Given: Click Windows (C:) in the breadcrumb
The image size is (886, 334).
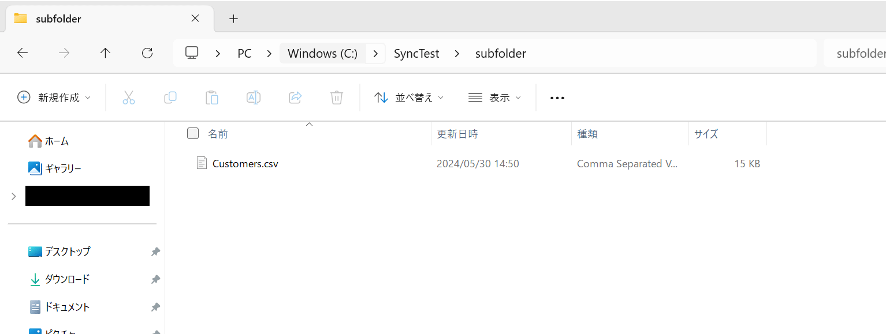Looking at the screenshot, I should coord(322,53).
